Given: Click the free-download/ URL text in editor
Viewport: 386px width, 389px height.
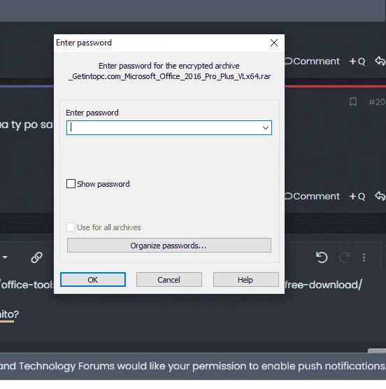Looking at the screenshot, I should 324,285.
